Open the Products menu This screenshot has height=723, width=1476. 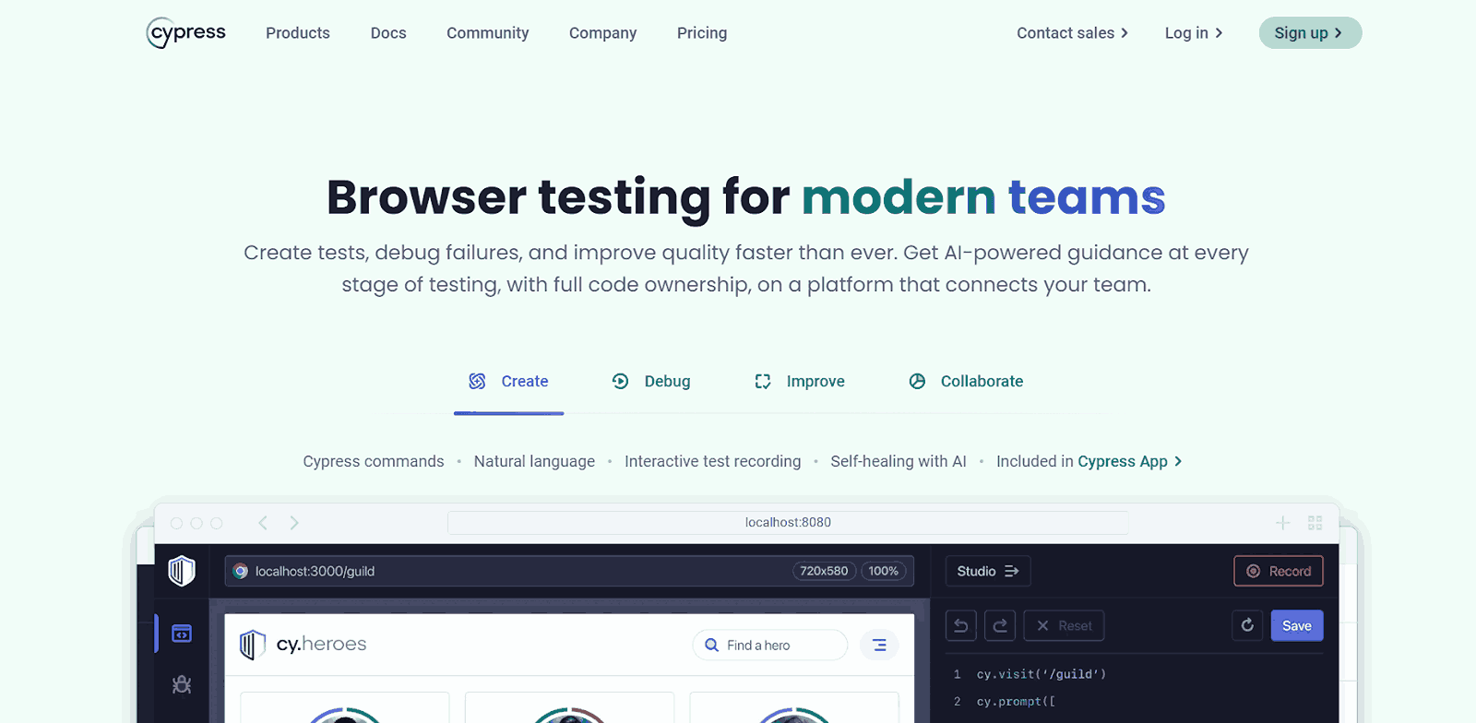click(298, 33)
